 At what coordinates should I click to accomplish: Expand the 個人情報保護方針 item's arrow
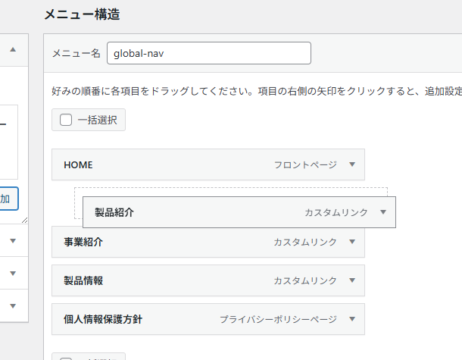[352, 319]
